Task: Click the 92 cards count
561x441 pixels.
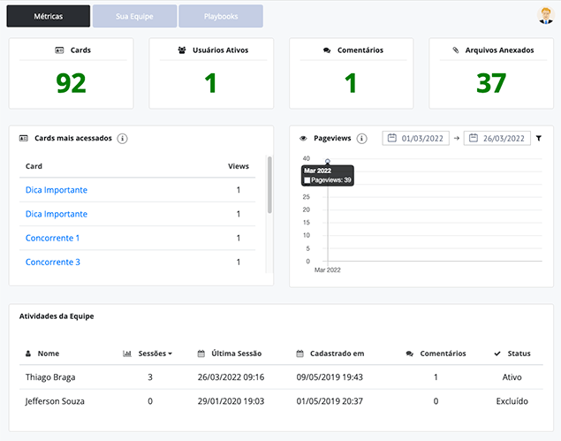Action: click(71, 83)
